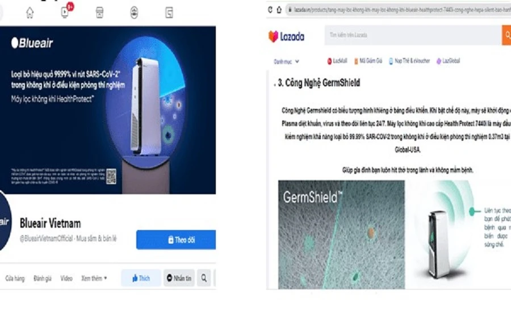The height and width of the screenshot is (318, 511).
Task: Like the page with Thích button
Action: point(141,278)
